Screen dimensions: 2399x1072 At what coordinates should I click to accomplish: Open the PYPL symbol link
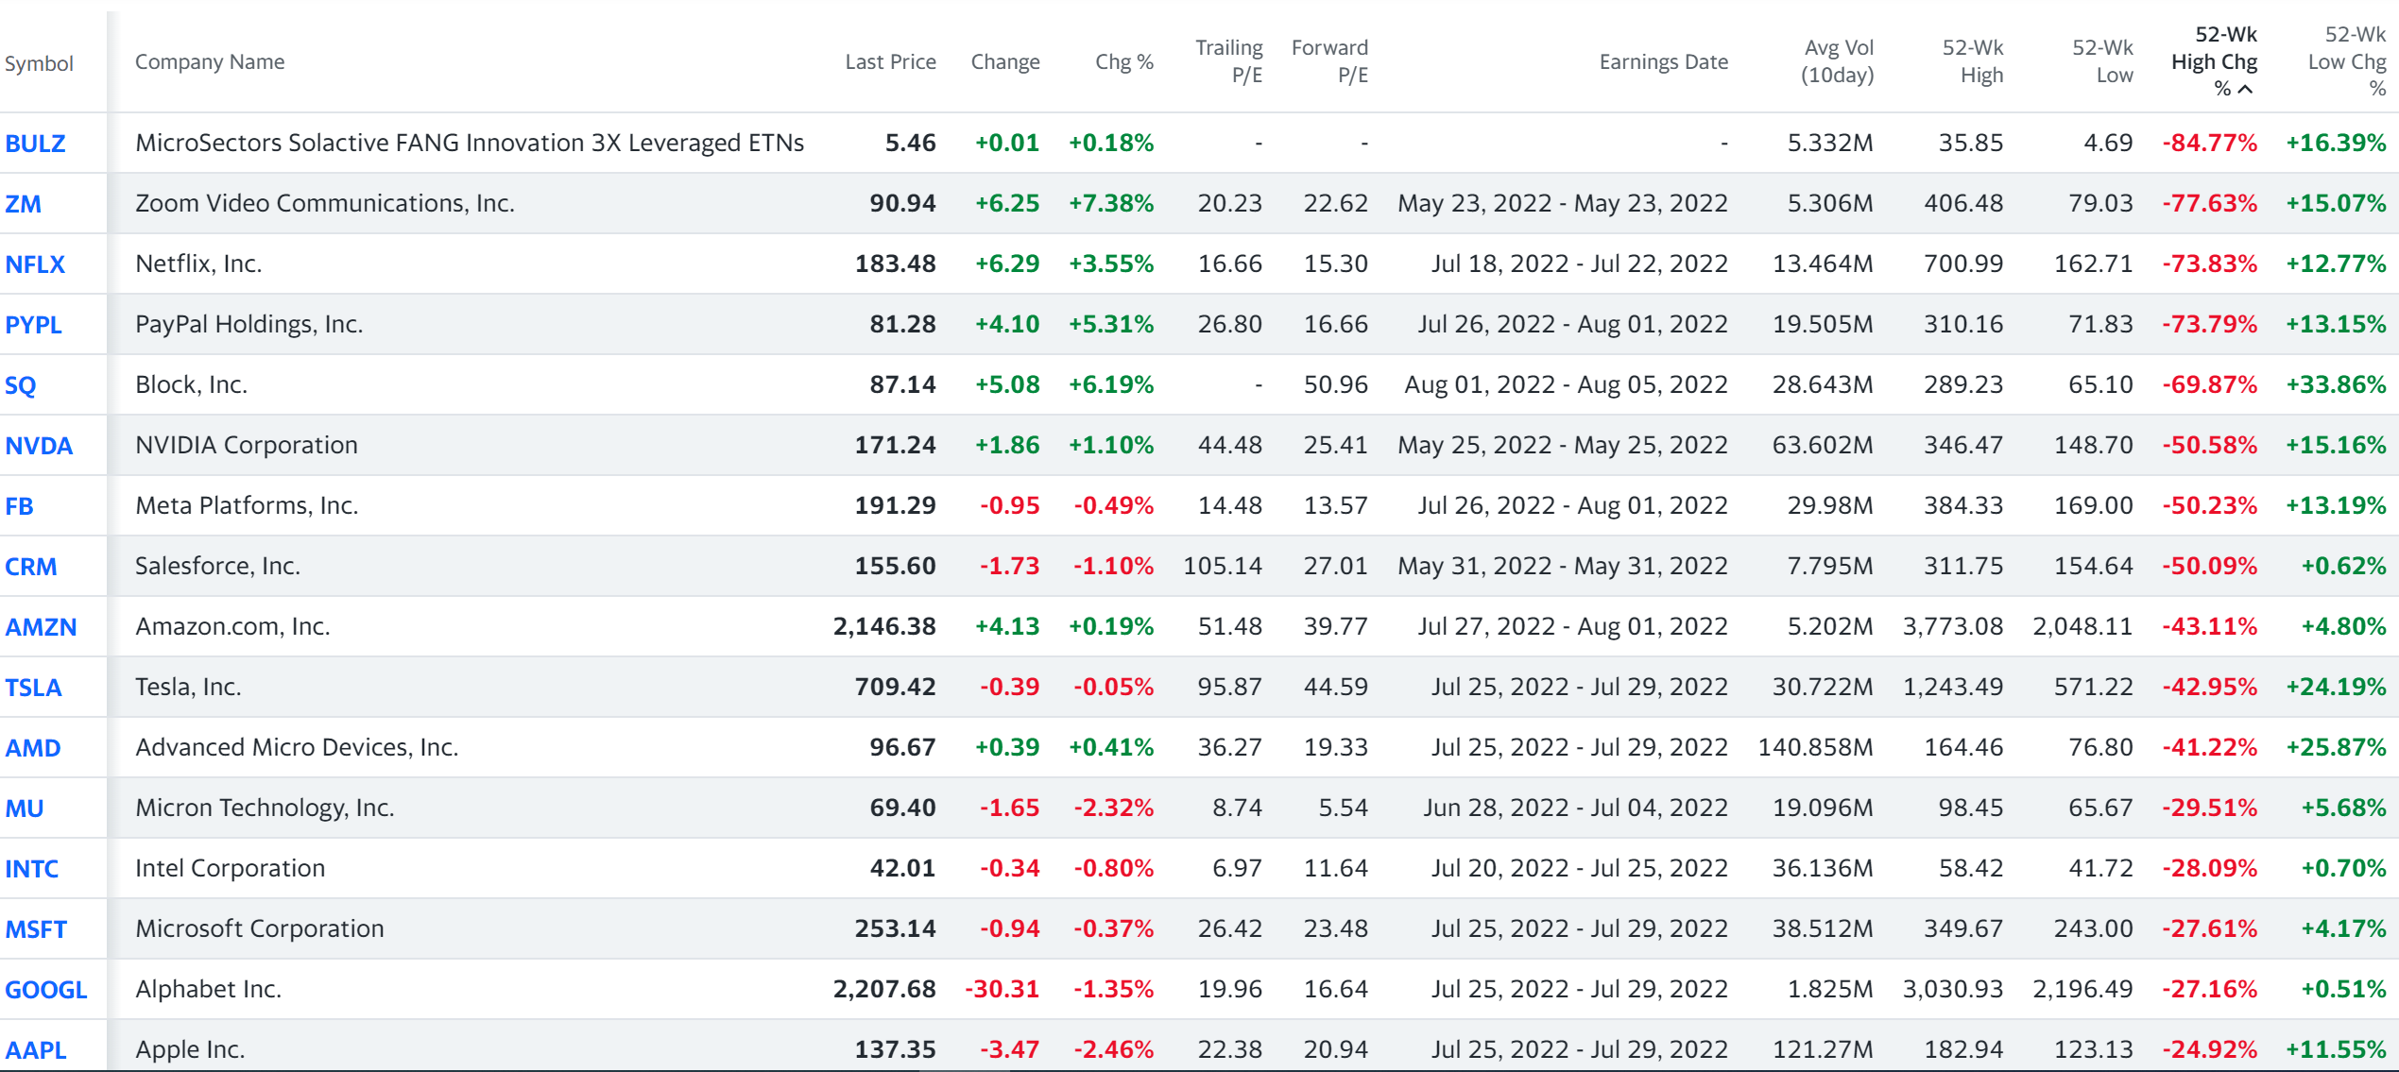[33, 325]
